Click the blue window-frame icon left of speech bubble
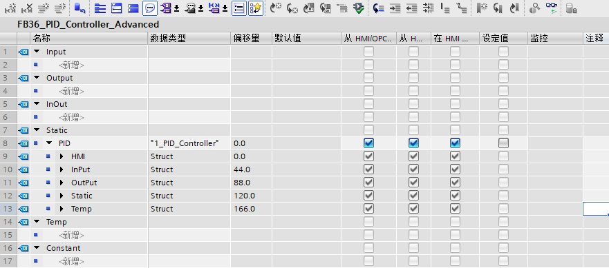Screen dimensions: 609x268 tap(117, 8)
